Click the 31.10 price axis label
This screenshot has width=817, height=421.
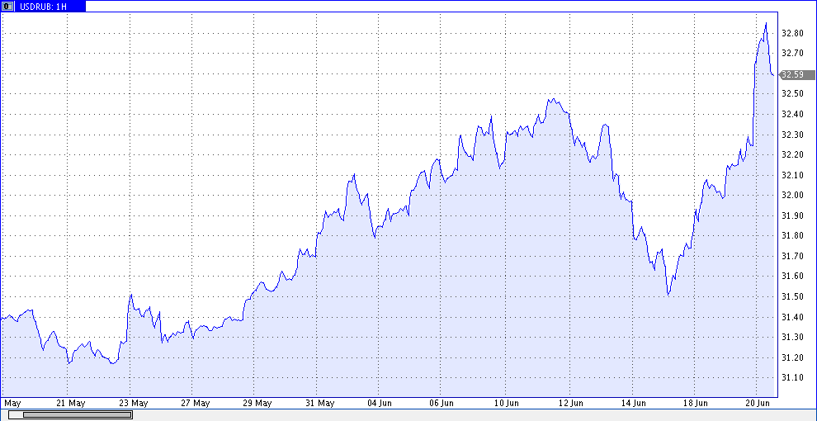coord(792,377)
